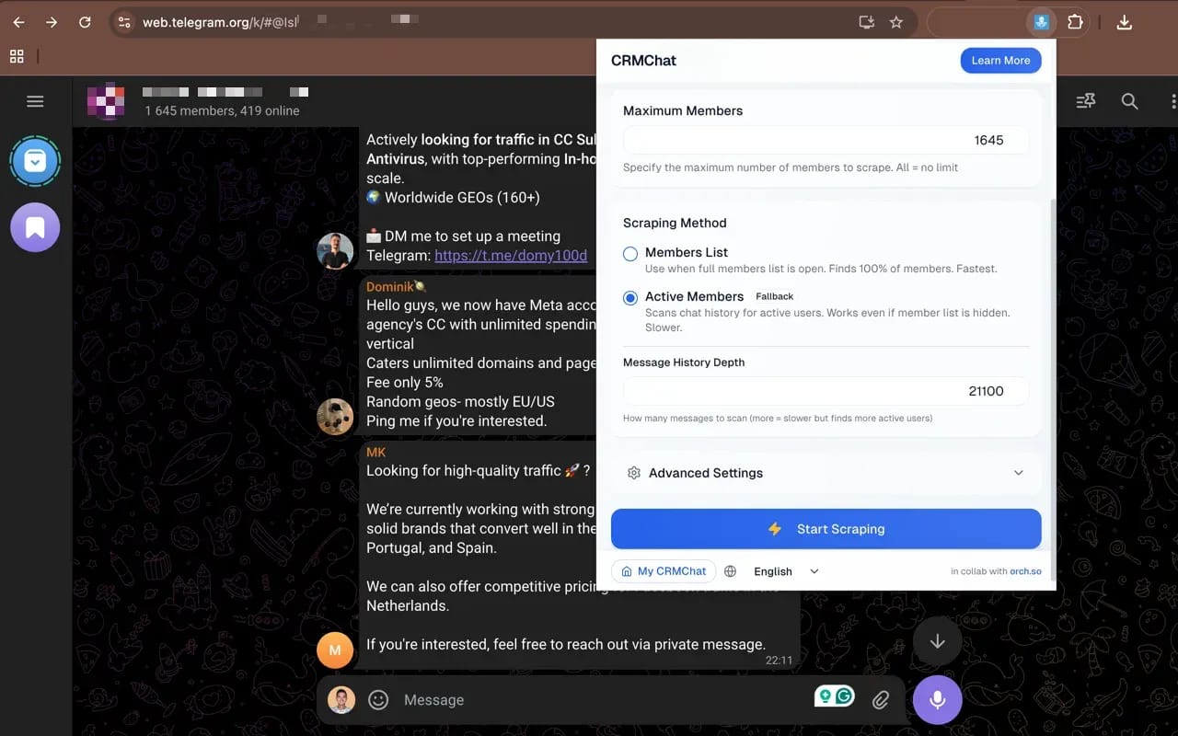The height and width of the screenshot is (736, 1178).
Task: Click the Start Scraping button
Action: pyautogui.click(x=826, y=529)
